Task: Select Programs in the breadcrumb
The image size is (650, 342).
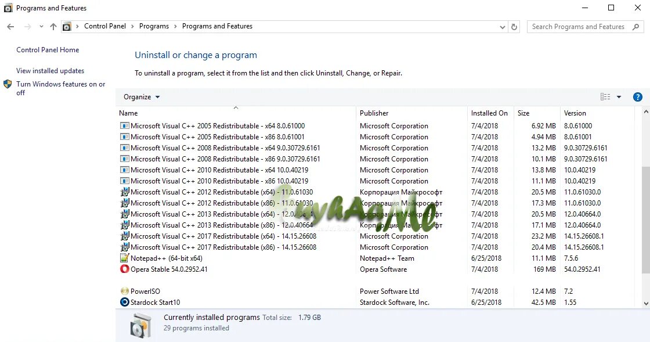Action: (x=154, y=26)
